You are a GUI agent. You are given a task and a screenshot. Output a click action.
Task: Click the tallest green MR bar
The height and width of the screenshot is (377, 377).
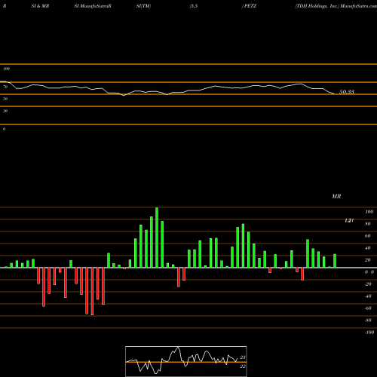pyautogui.click(x=157, y=238)
